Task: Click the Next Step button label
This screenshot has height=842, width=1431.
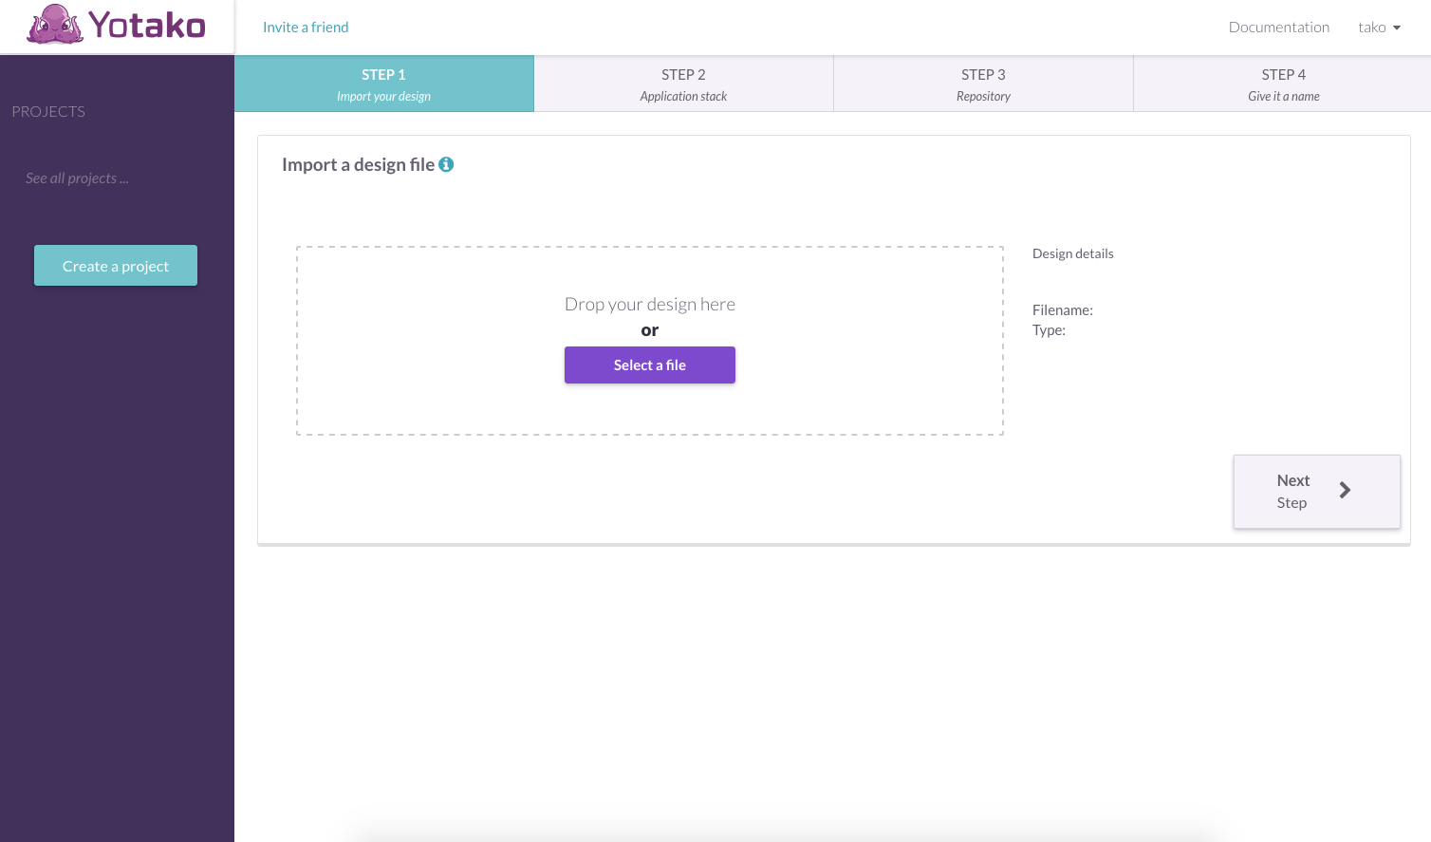Action: coord(1292,491)
